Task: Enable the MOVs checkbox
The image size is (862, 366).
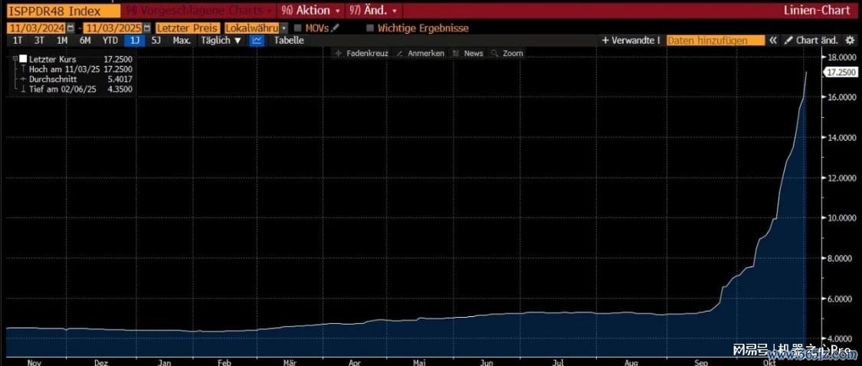Action: [x=298, y=28]
